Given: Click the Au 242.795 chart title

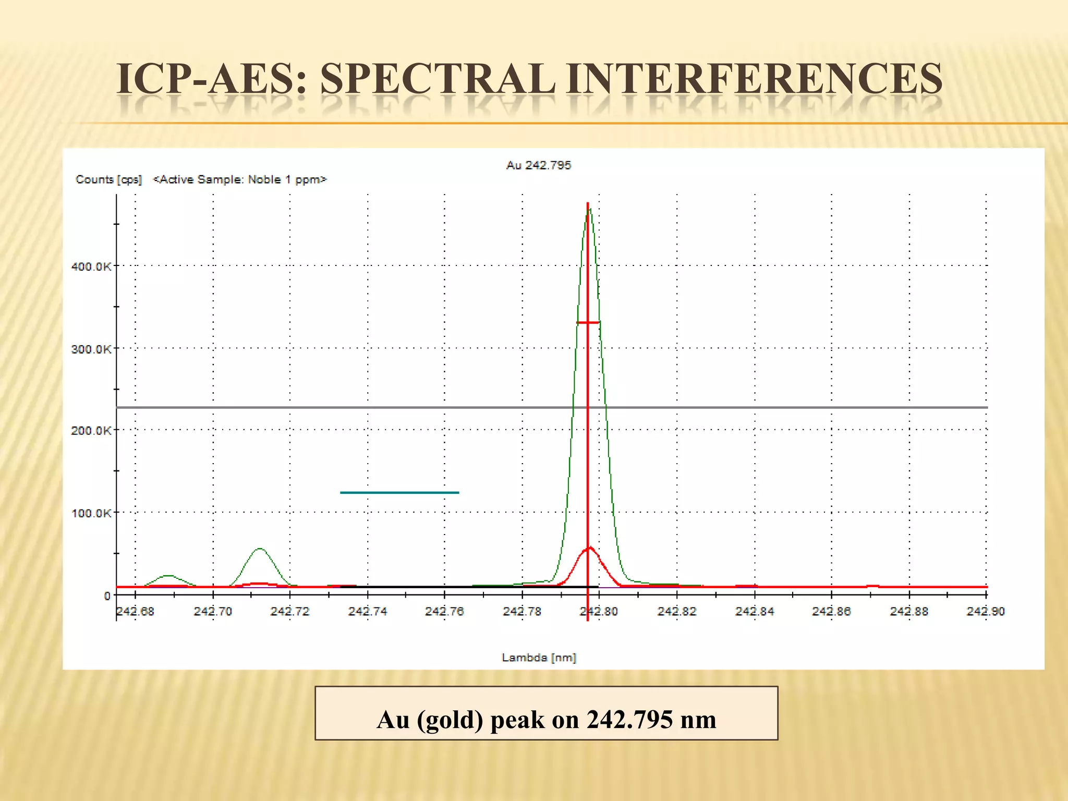Looking at the screenshot, I should point(539,165).
